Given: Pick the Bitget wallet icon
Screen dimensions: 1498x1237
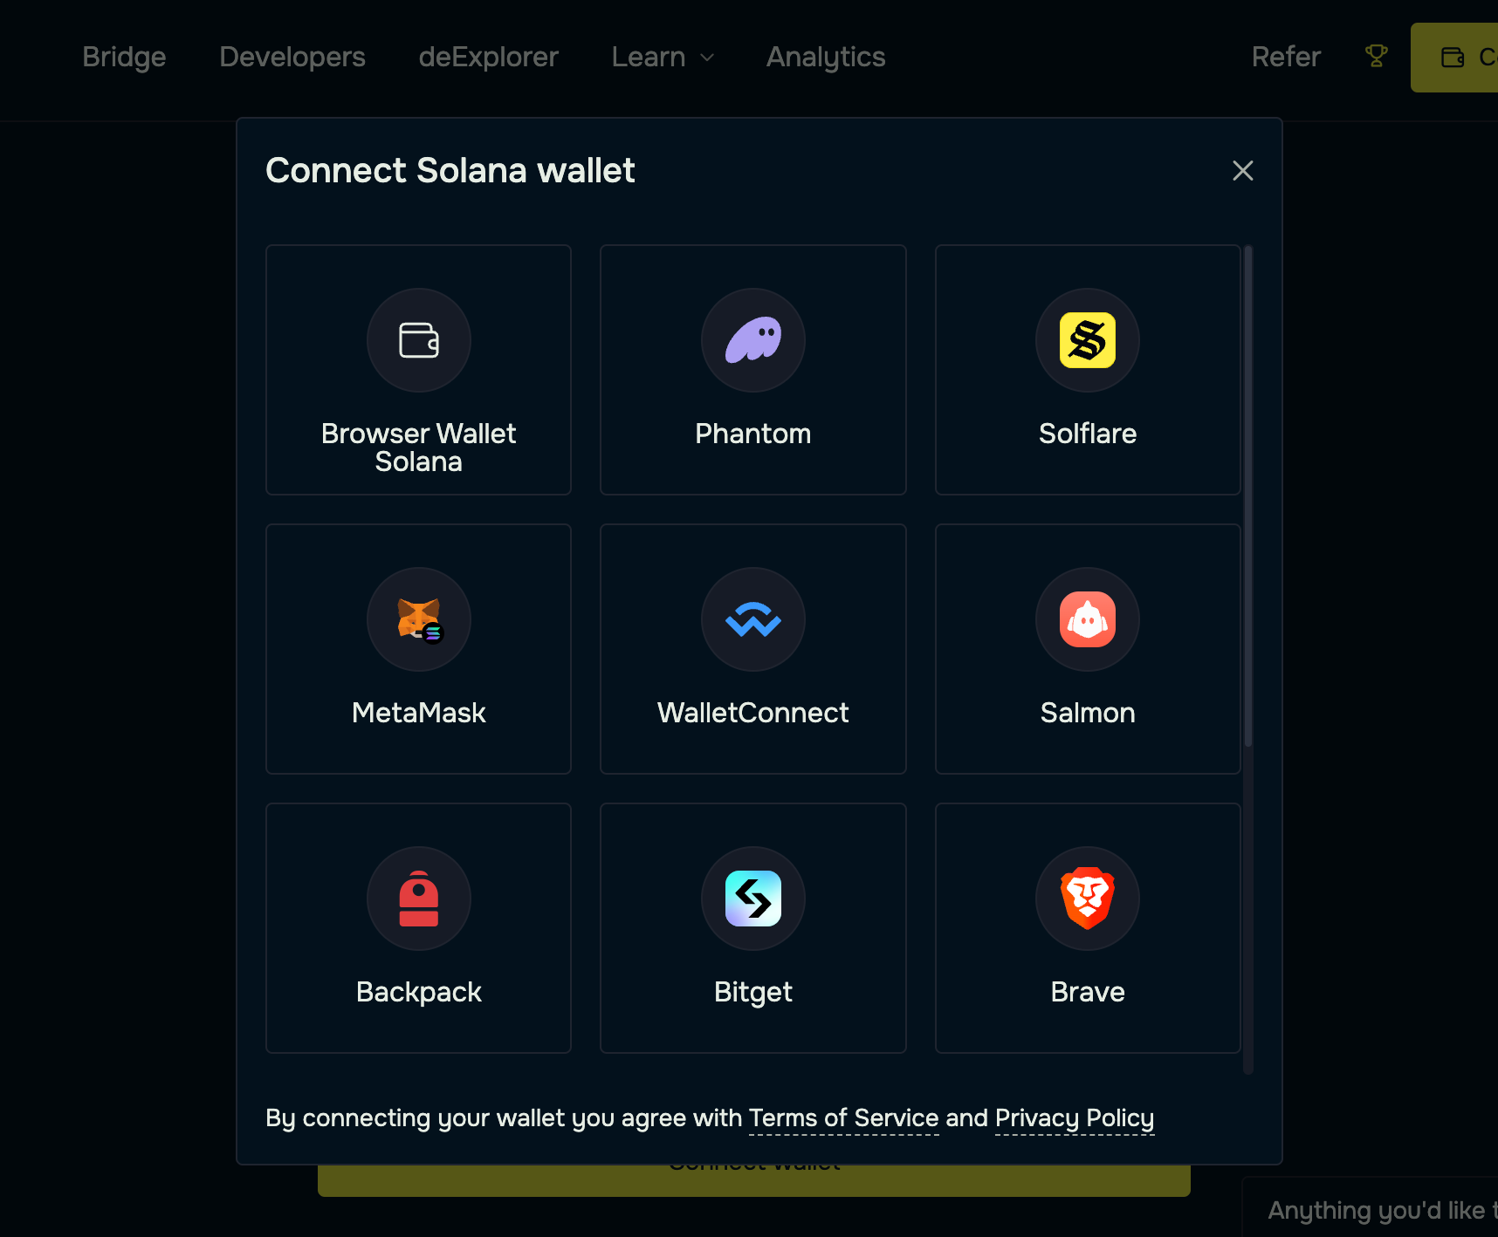Looking at the screenshot, I should [752, 899].
